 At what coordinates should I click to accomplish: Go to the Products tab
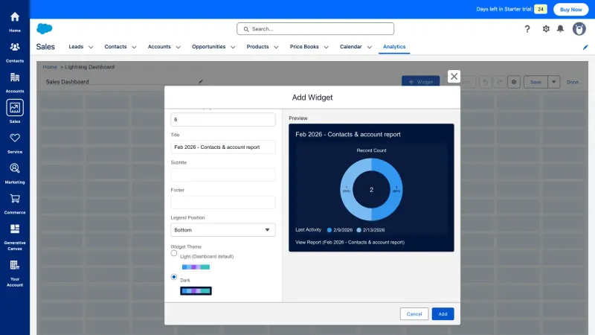point(257,47)
